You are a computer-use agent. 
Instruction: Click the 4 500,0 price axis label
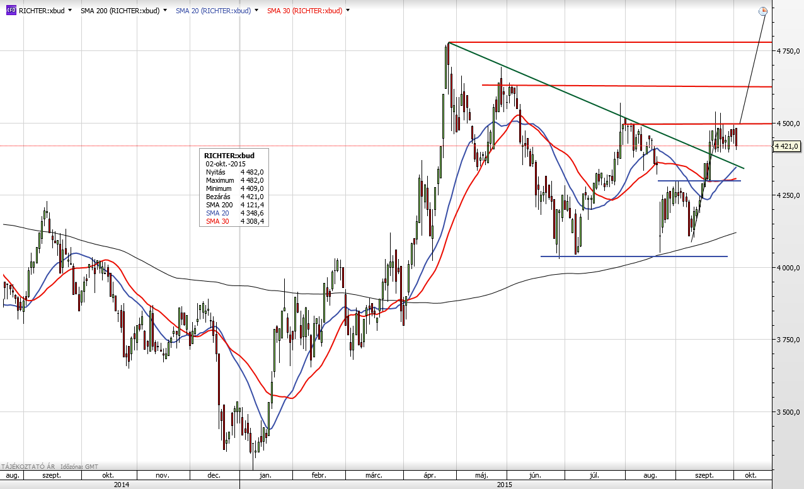coord(788,124)
